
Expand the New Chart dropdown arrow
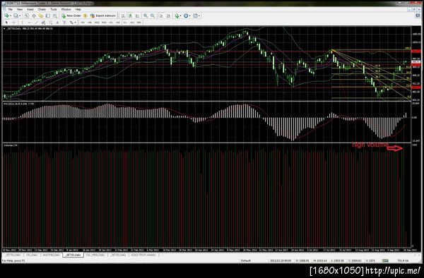[11, 16]
